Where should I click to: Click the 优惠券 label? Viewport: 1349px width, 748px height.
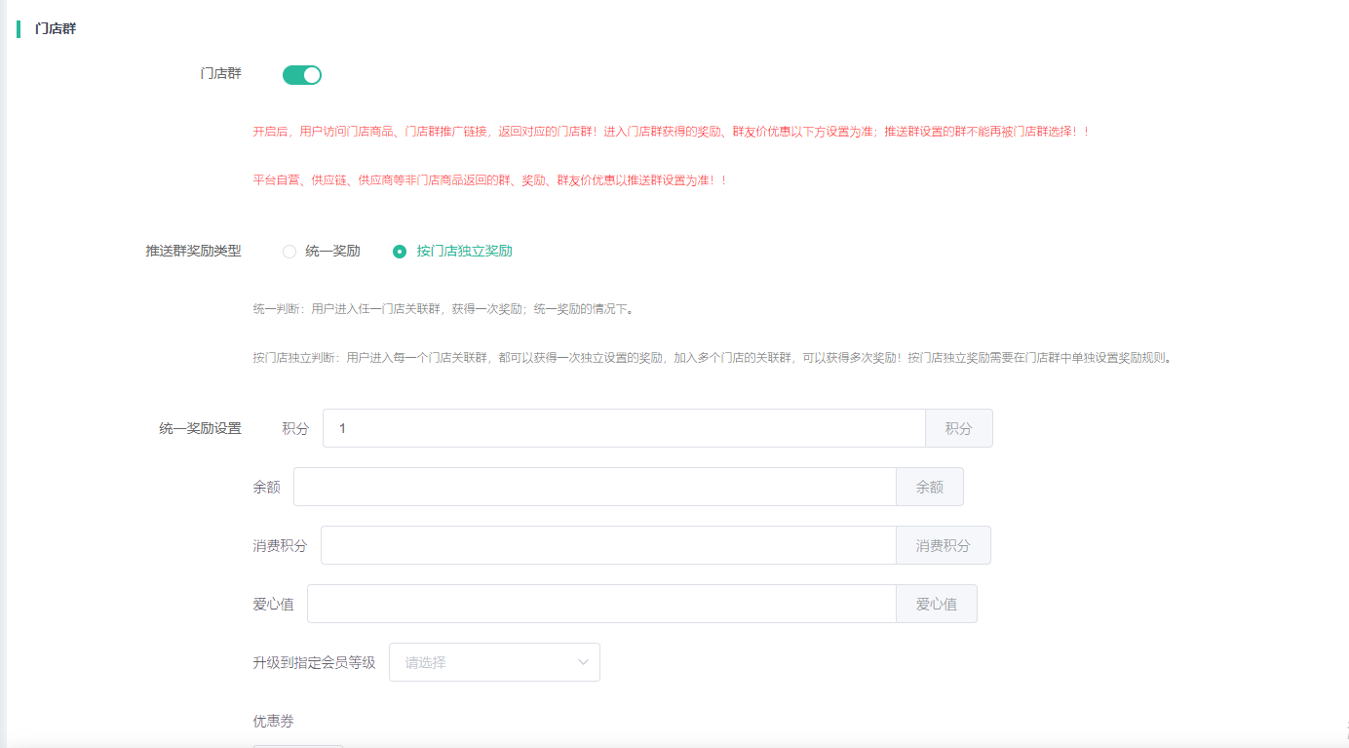click(x=273, y=721)
